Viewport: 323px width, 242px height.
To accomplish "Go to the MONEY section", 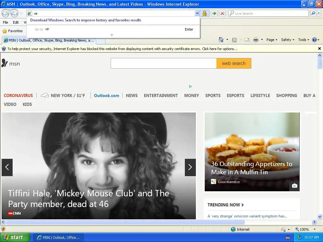I will point(191,95).
